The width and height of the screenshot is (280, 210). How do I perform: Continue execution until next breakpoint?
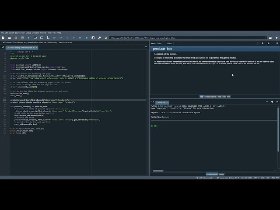click(x=80, y=38)
